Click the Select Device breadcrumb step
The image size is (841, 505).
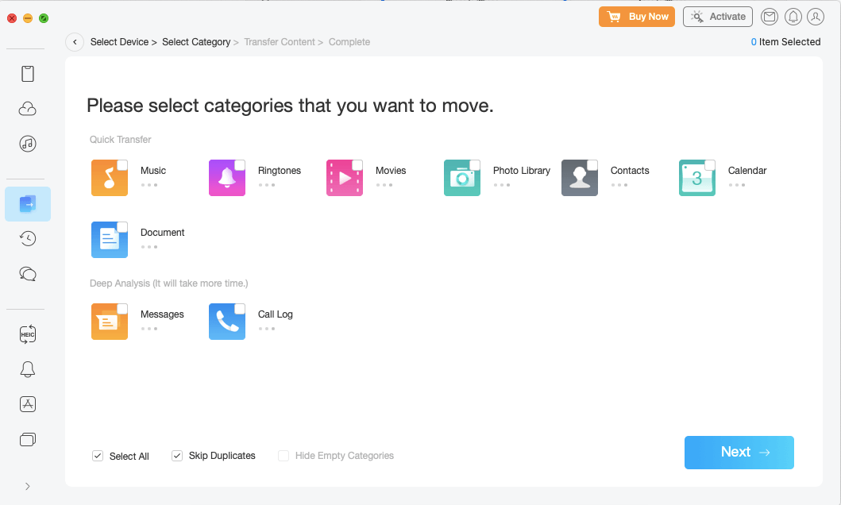119,42
